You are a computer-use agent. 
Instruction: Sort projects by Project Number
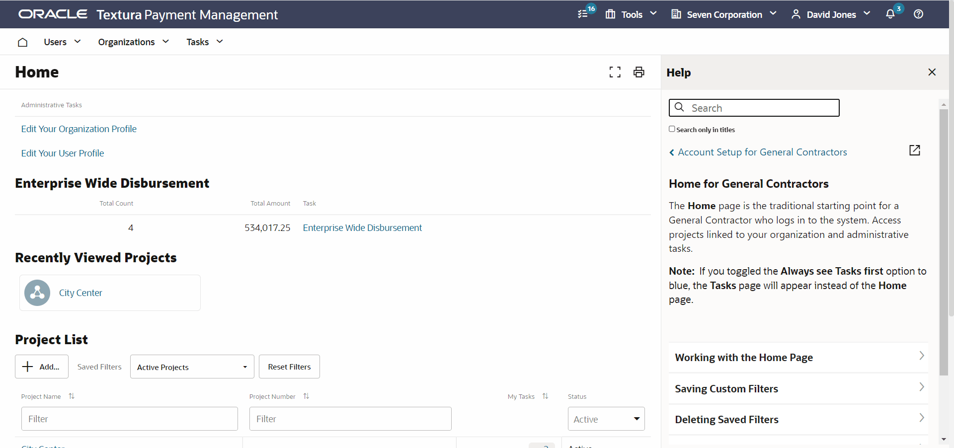coord(306,396)
